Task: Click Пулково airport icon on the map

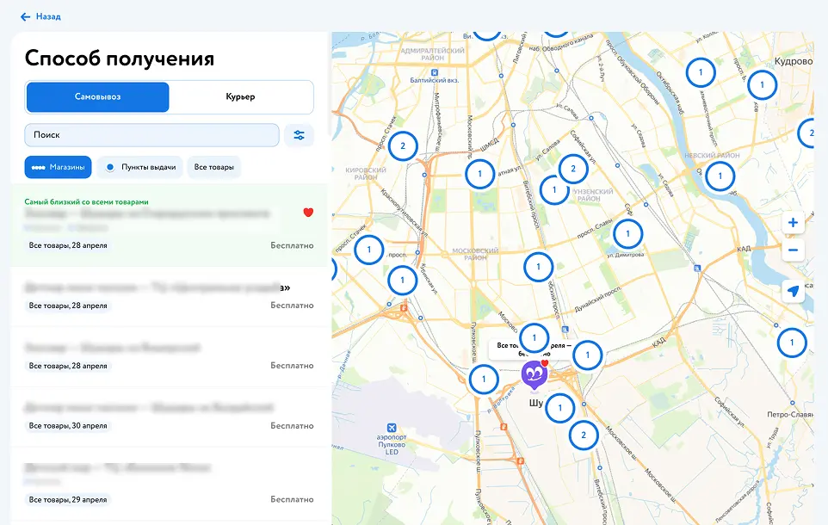Action: [x=392, y=428]
